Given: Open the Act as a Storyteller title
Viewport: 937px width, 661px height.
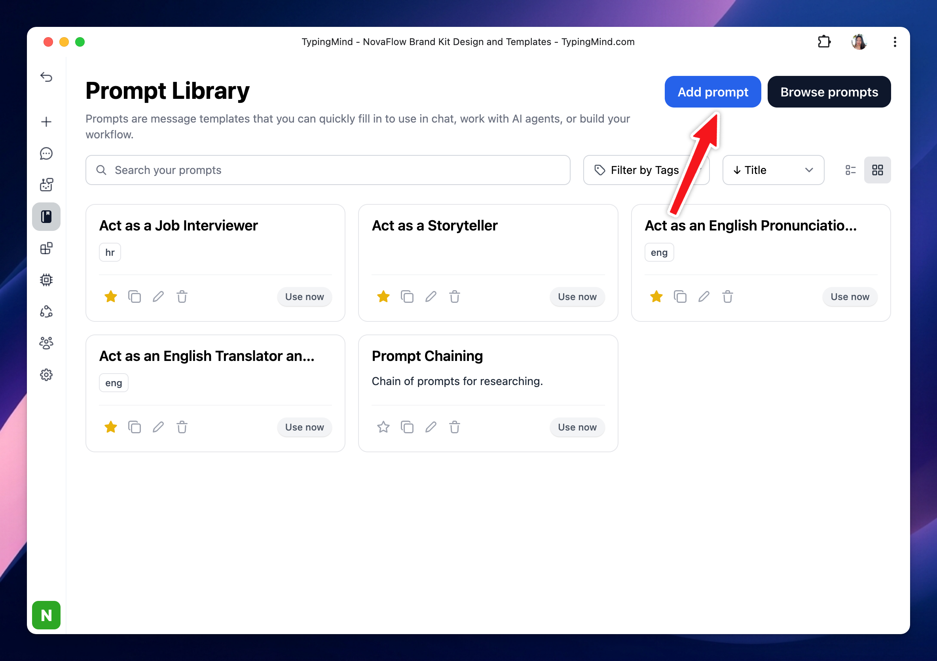Looking at the screenshot, I should coord(434,225).
